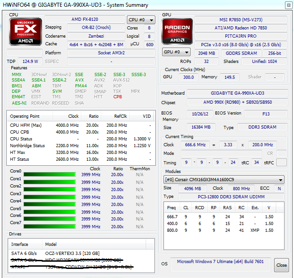Click the GDDR5 SDRAM field
294x278 pixels.
pos(241,53)
